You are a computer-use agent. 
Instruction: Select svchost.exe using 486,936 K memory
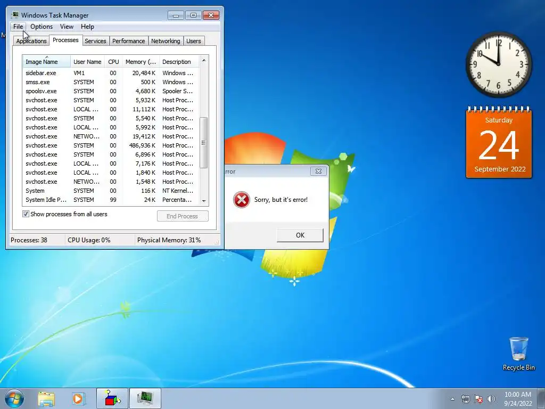pos(111,145)
